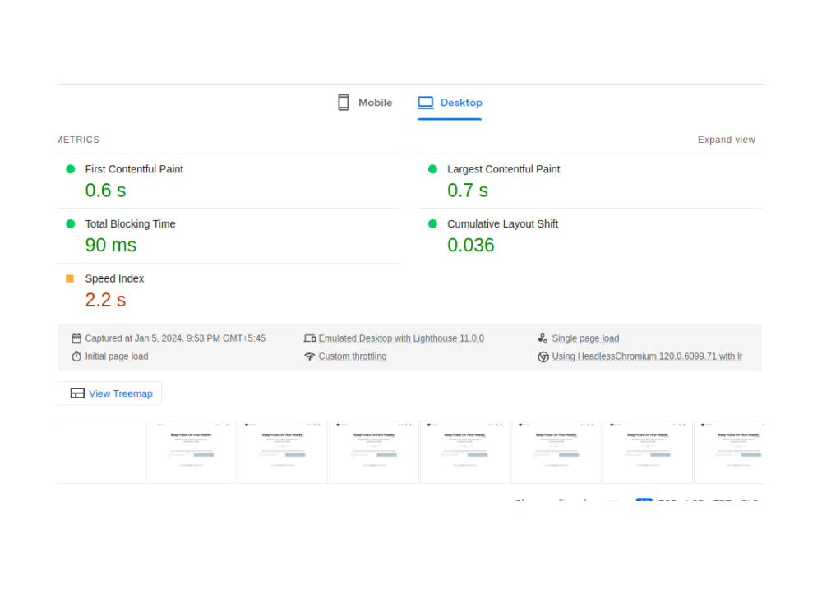Open the blank first filmstrip frame
The width and height of the screenshot is (822, 616).
click(100, 452)
